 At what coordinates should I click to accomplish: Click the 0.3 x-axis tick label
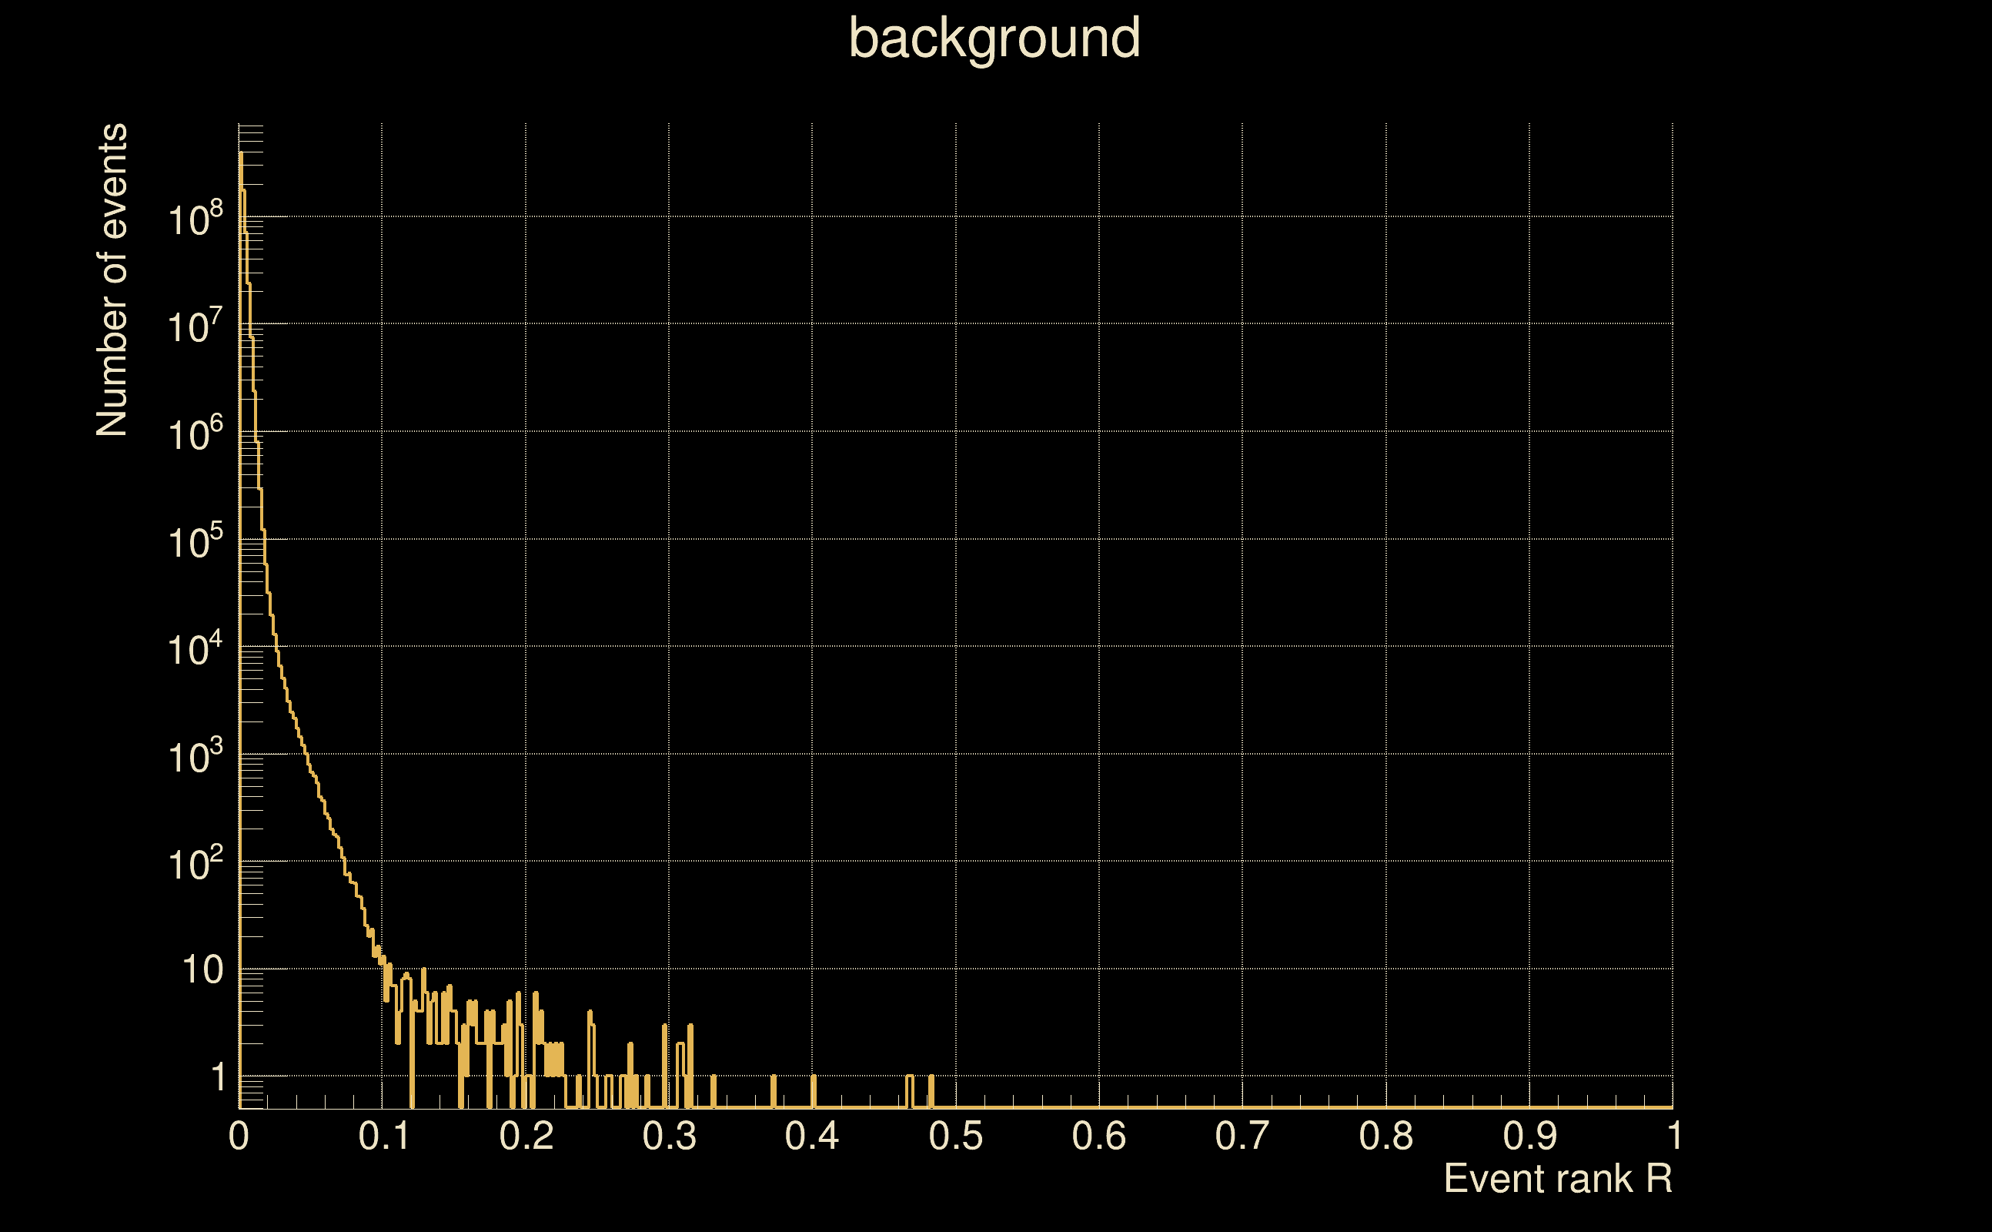point(669,1137)
